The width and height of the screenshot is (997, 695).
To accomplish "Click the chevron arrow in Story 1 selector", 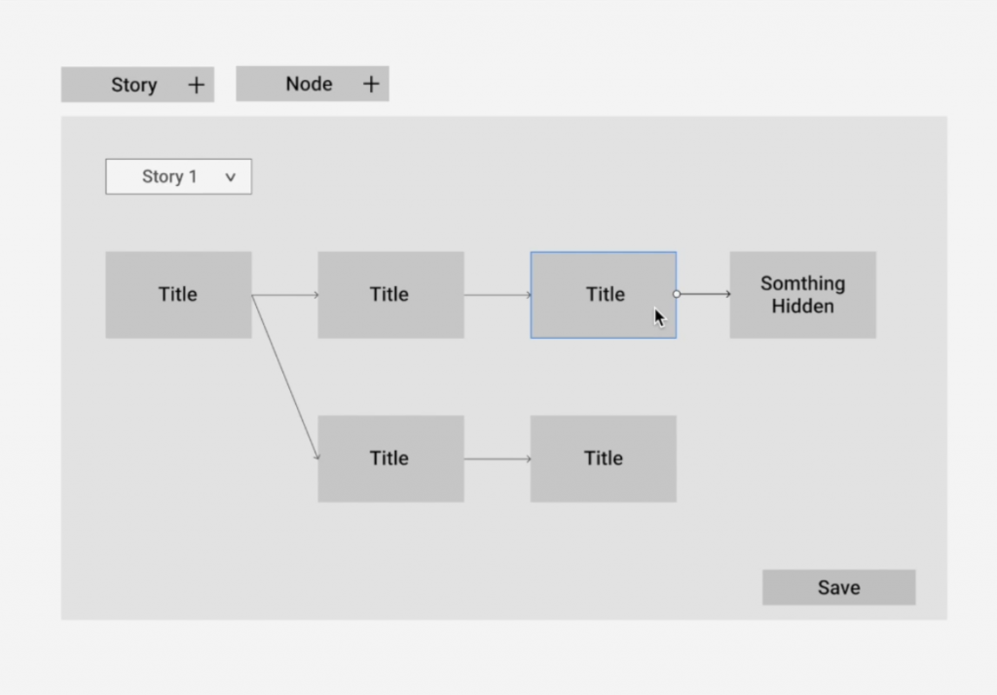I will (x=230, y=177).
